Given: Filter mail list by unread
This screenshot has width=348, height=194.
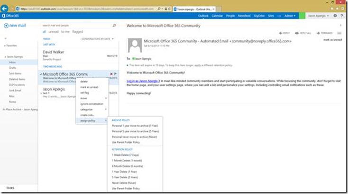Looking at the screenshot, I should (x=54, y=32).
